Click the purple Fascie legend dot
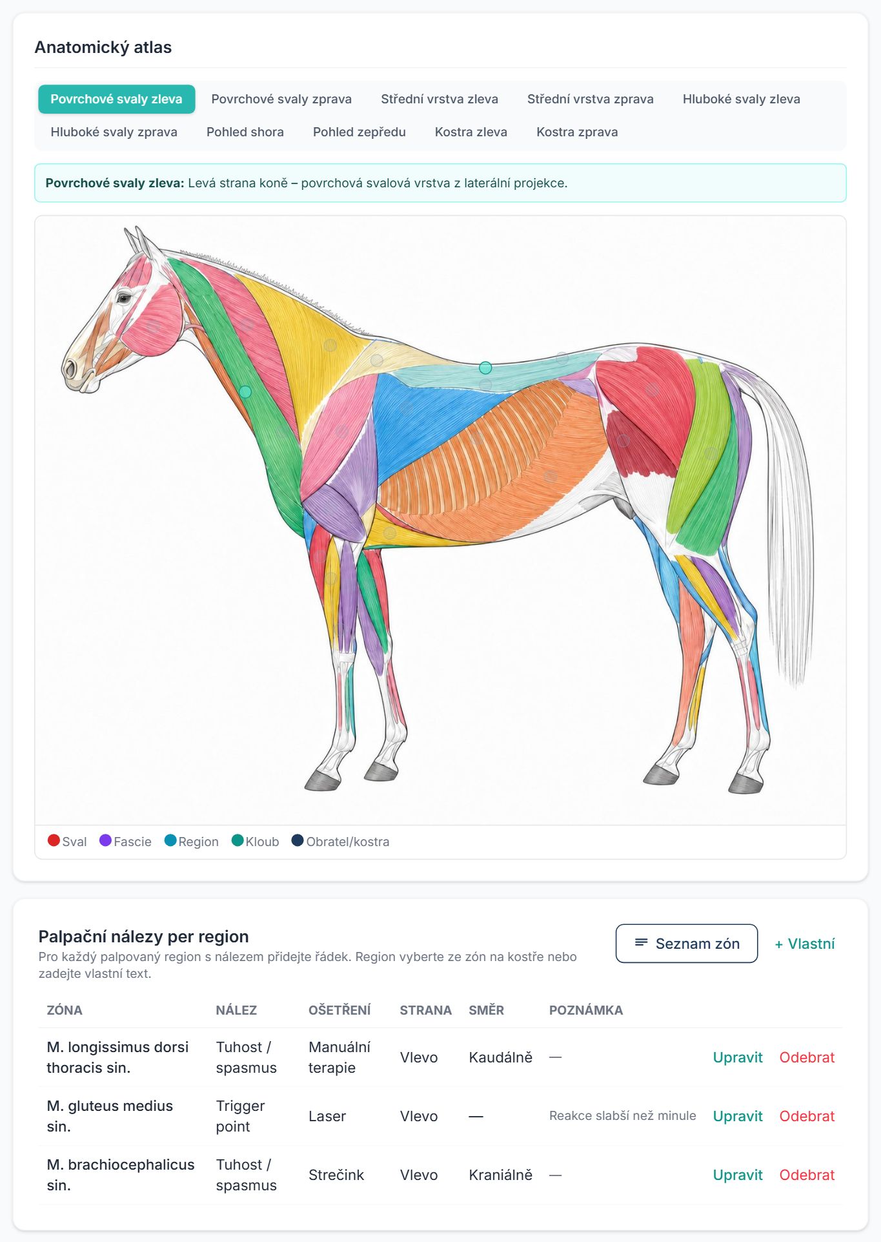Screen dimensions: 881x1242 click(105, 840)
